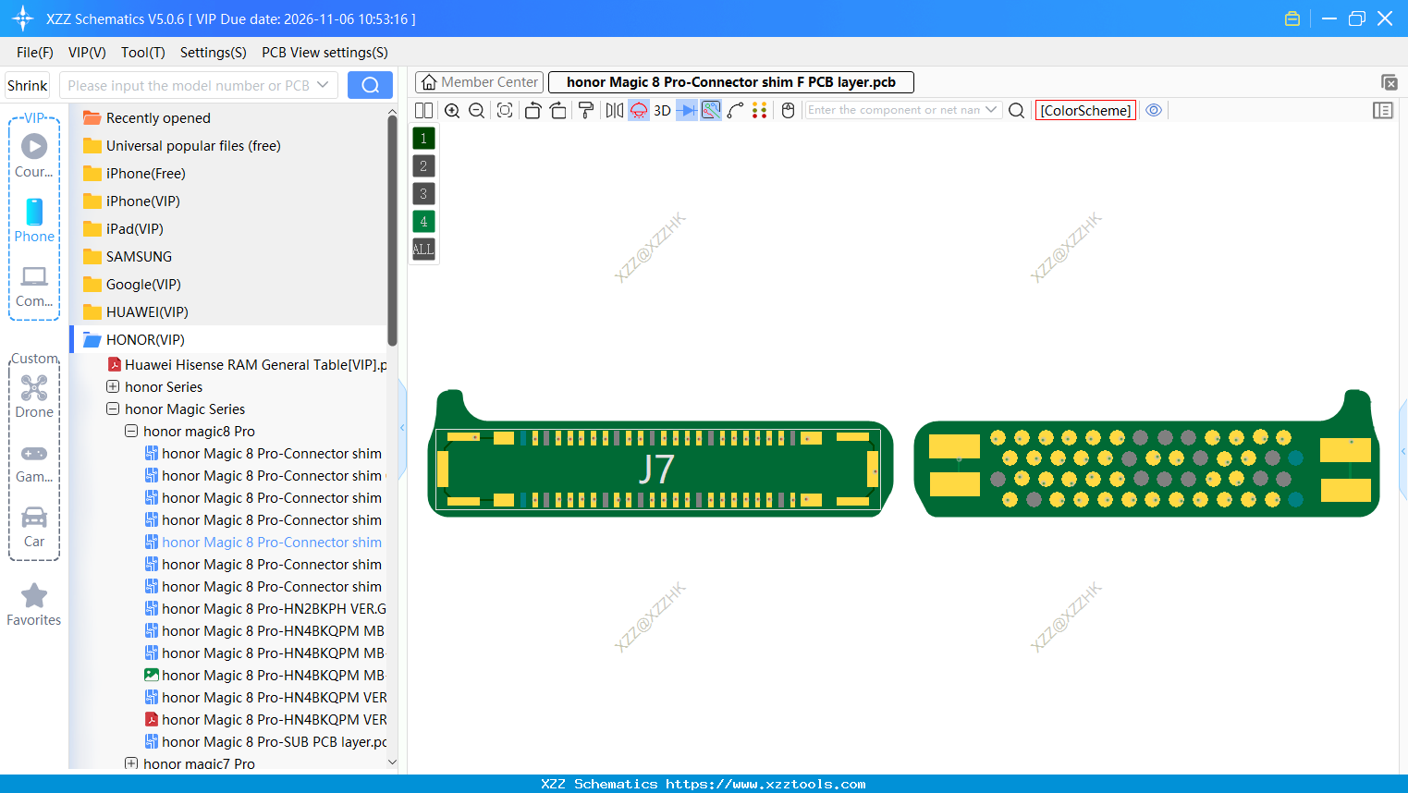Mirror the PCB view horizontally

[x=615, y=110]
